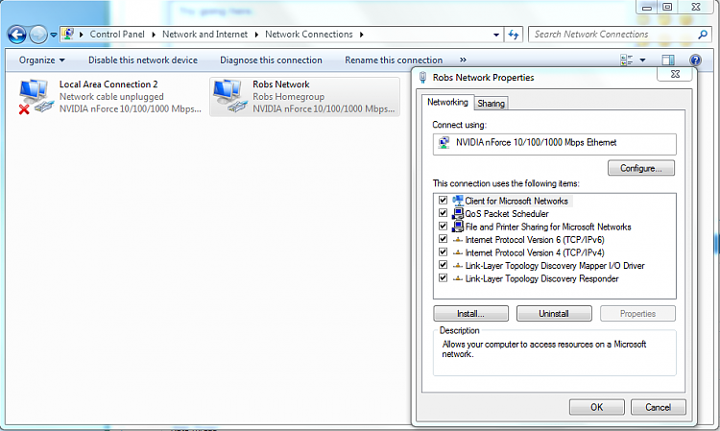720x431 pixels.
Task: Select Discovery Responder protocol icon
Action: point(457,278)
